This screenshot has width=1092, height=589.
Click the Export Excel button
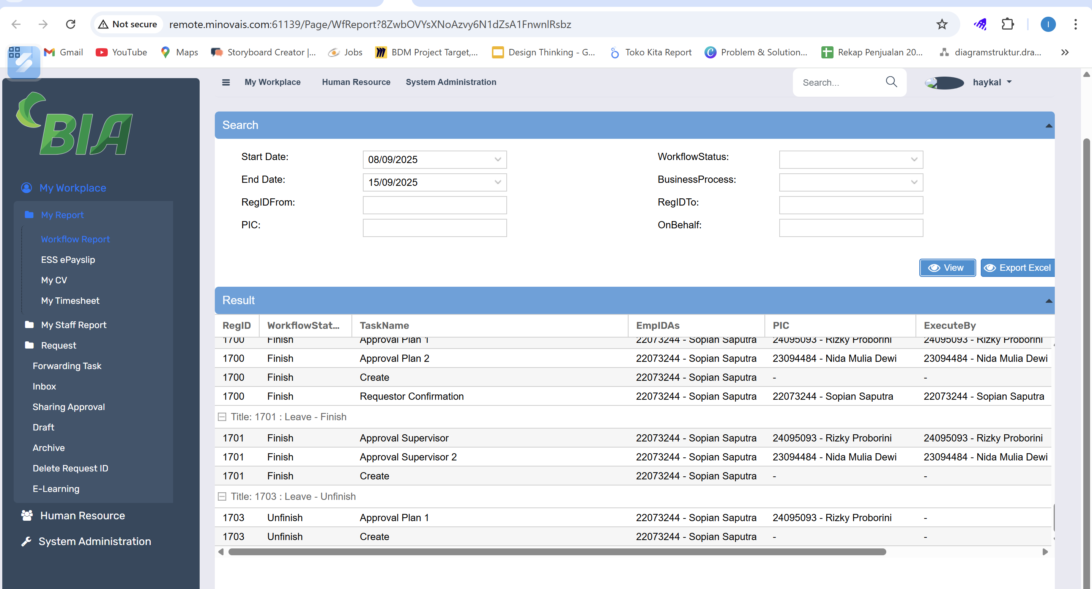point(1017,268)
